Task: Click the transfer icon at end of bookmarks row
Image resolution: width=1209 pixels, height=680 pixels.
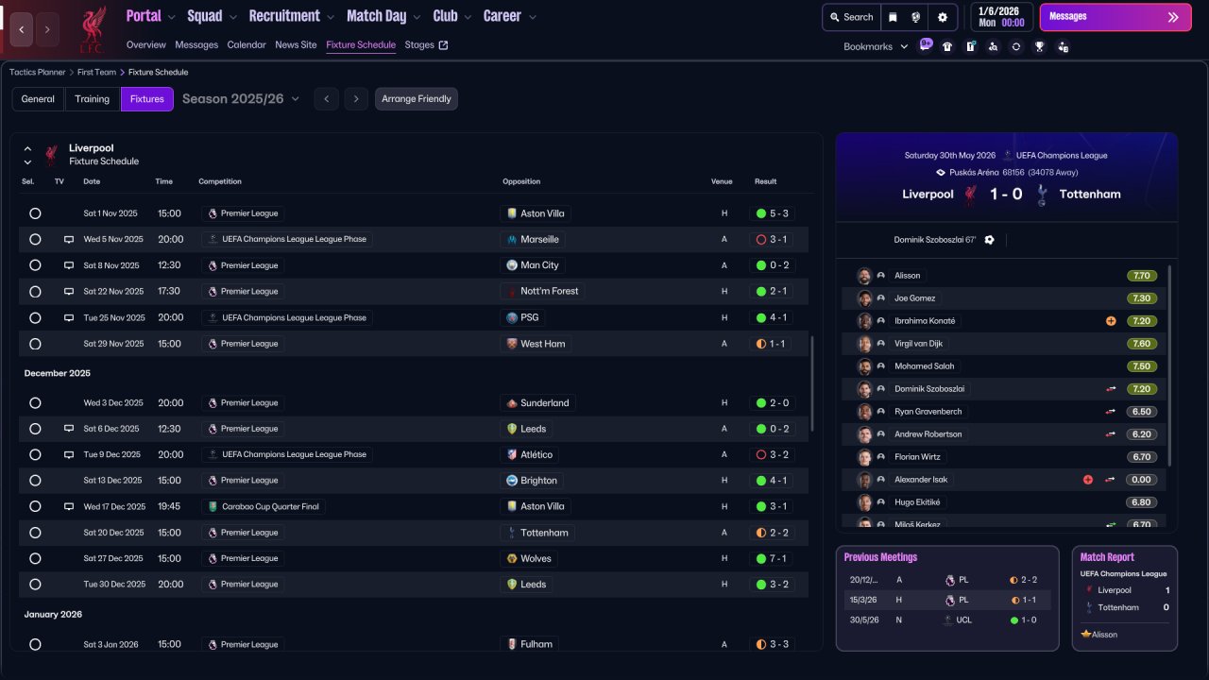Action: coord(1064,46)
